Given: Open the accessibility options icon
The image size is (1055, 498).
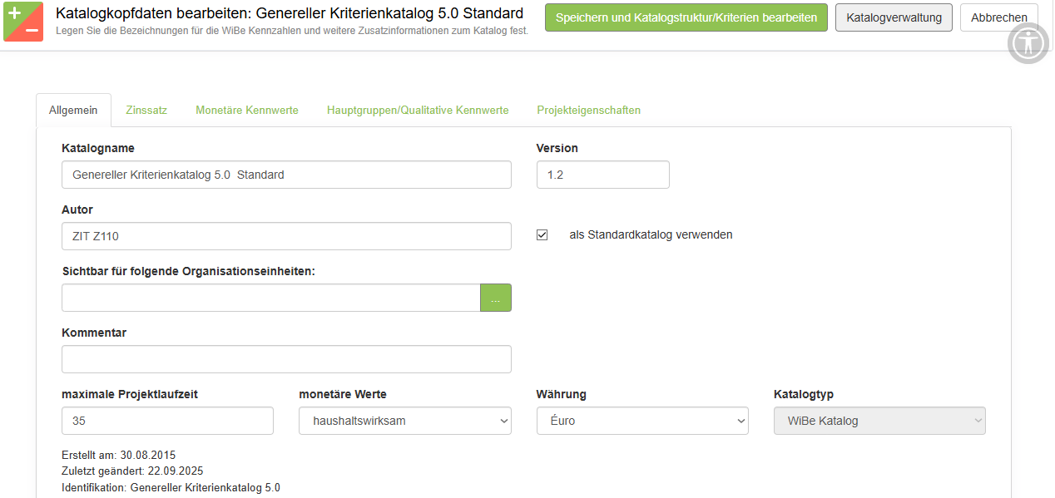Looking at the screenshot, I should [x=1028, y=43].
